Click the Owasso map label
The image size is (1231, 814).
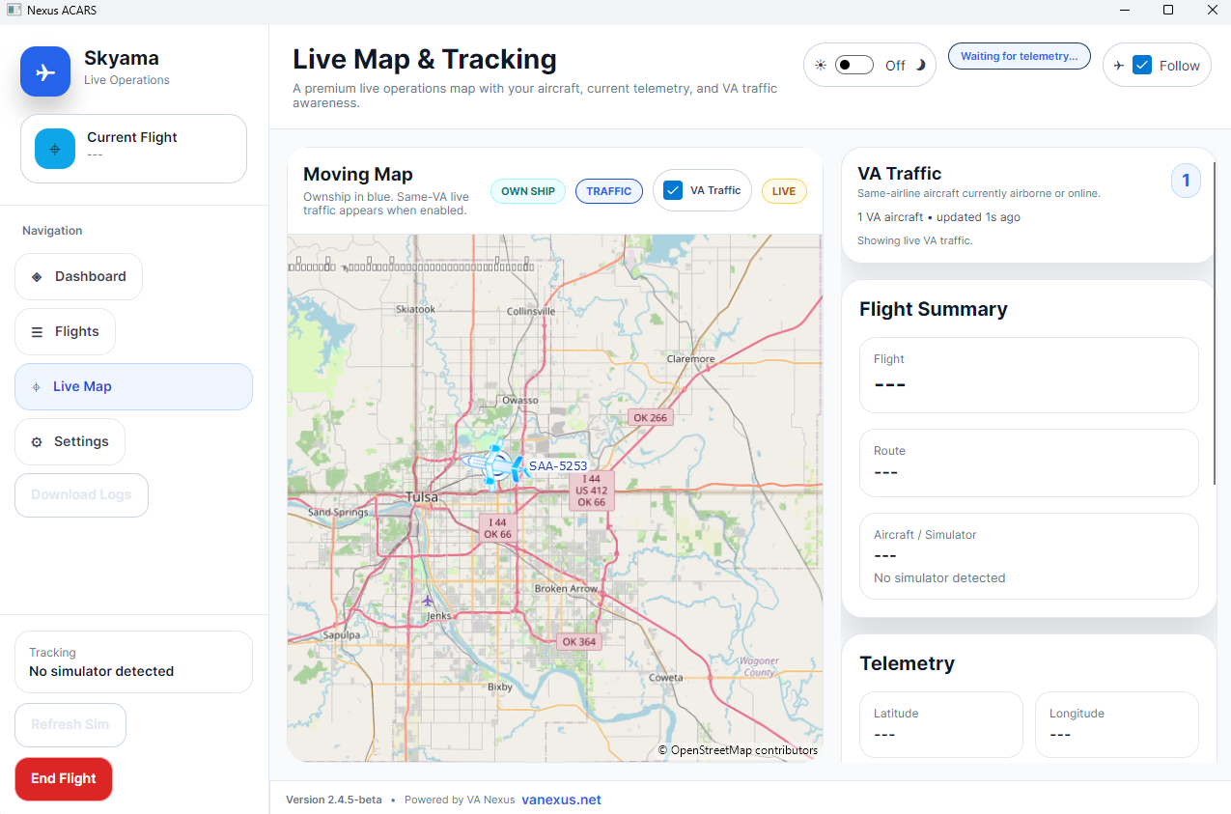[520, 400]
